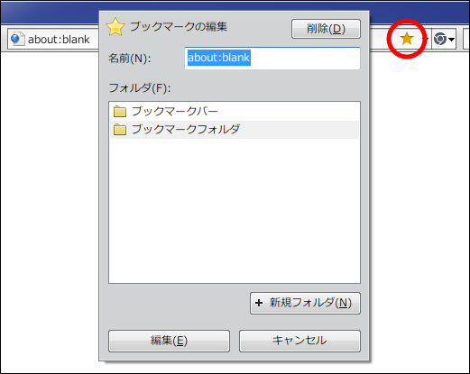The height and width of the screenshot is (374, 470).
Task: Click the plus icon on 新規フォルダ button
Action: point(259,303)
